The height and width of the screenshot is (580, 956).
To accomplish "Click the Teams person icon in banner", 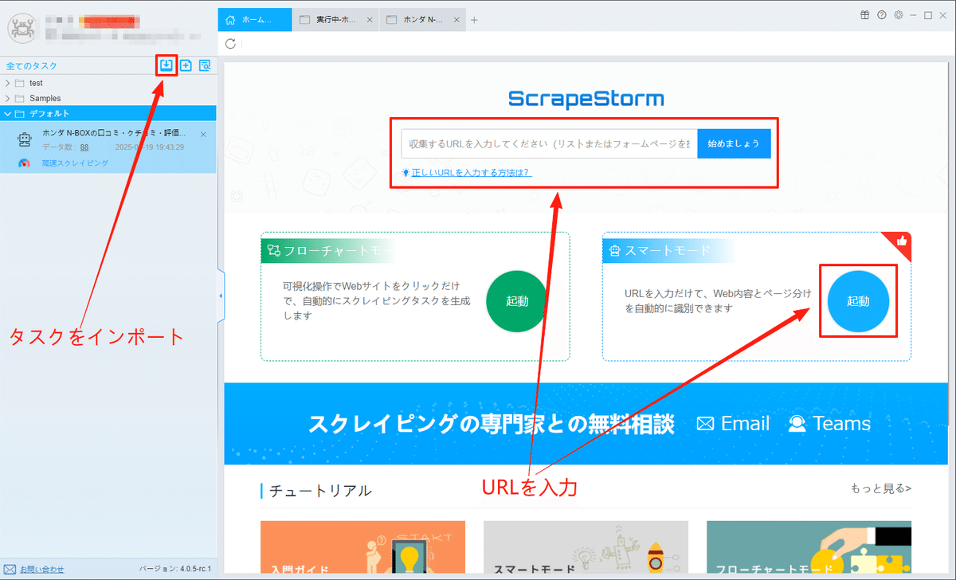I will [x=797, y=424].
